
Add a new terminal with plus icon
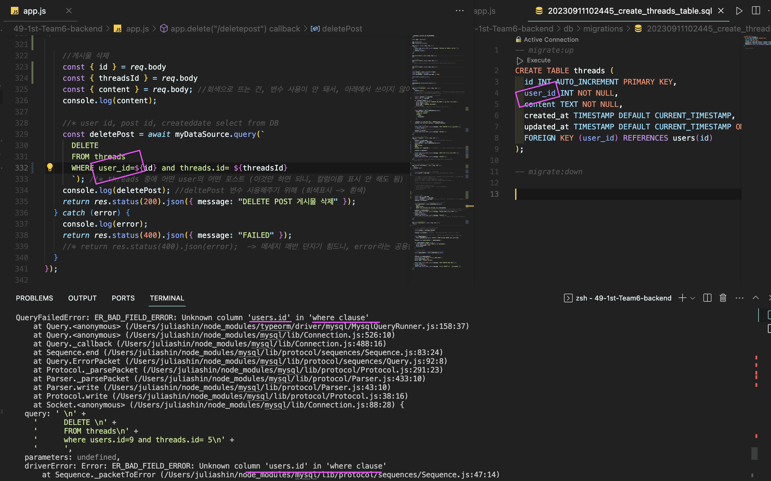(682, 298)
